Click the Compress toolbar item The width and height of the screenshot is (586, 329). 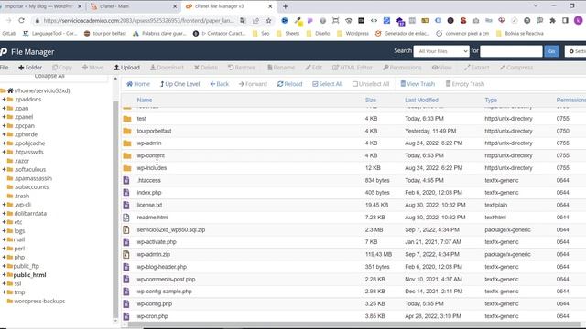point(516,68)
